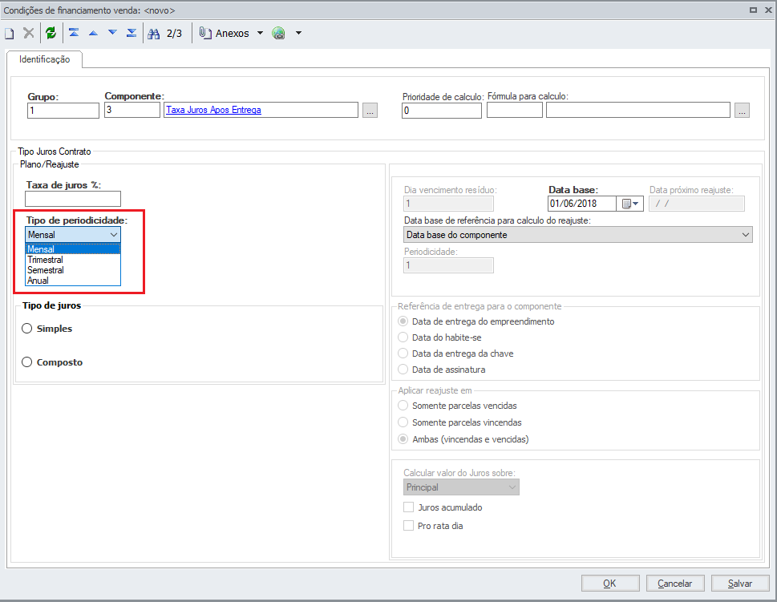Jump to first record arrow icon
The width and height of the screenshot is (777, 602).
[x=74, y=33]
